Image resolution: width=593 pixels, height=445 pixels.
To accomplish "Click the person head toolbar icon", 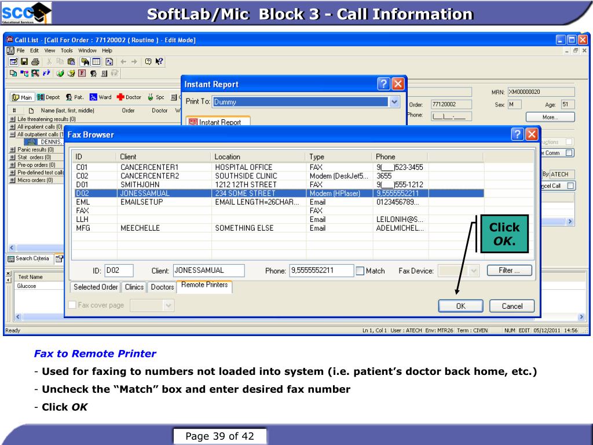I will click(x=93, y=73).
